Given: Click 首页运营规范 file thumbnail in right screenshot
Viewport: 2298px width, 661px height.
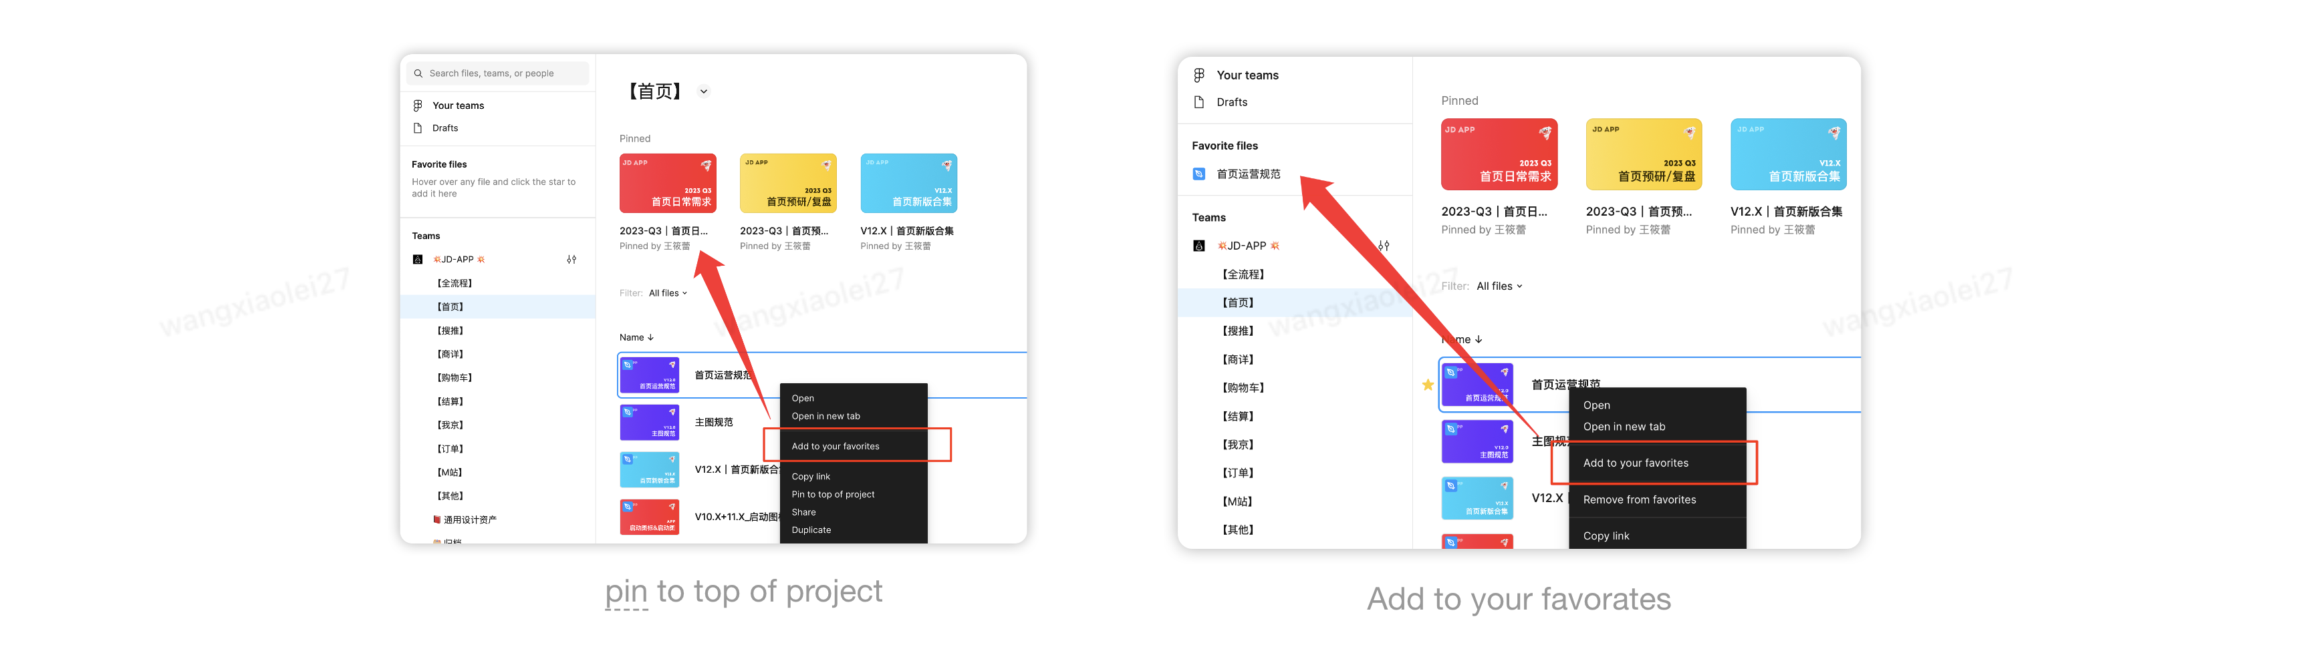Looking at the screenshot, I should pyautogui.click(x=1477, y=385).
